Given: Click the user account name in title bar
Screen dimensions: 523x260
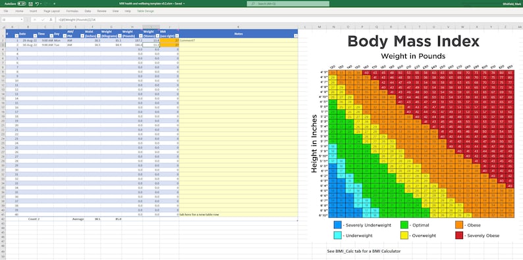Looking at the screenshot, I should (512, 4).
